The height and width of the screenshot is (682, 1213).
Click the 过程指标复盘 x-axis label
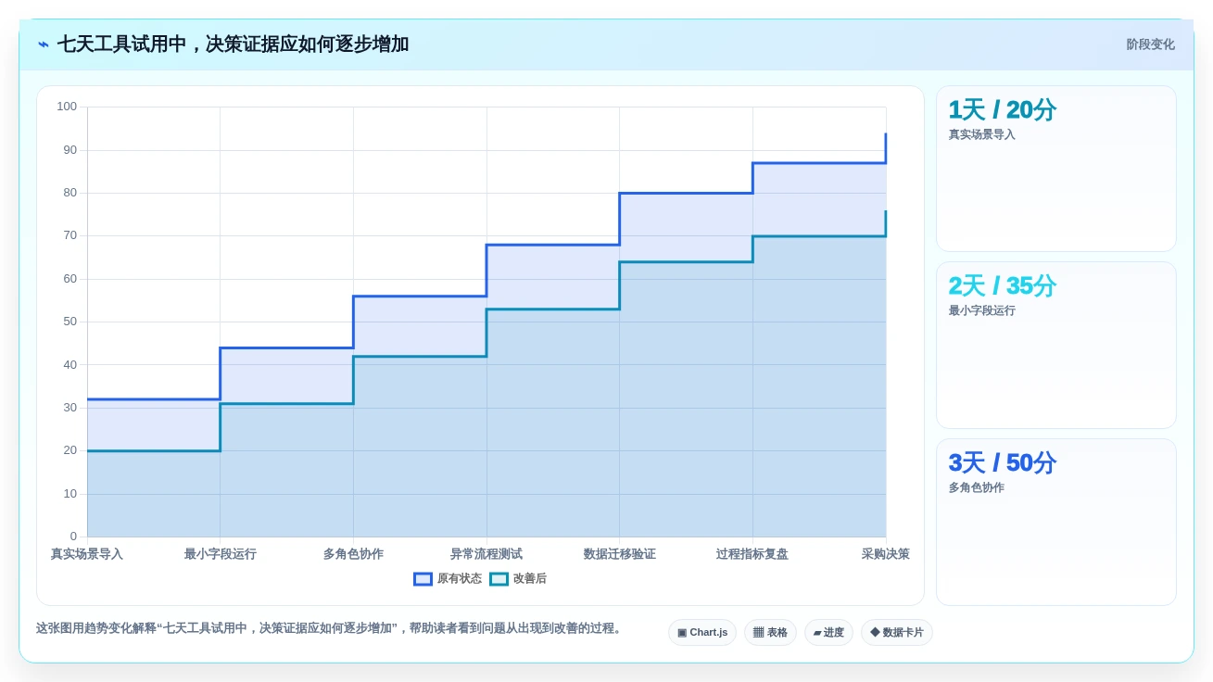click(752, 554)
